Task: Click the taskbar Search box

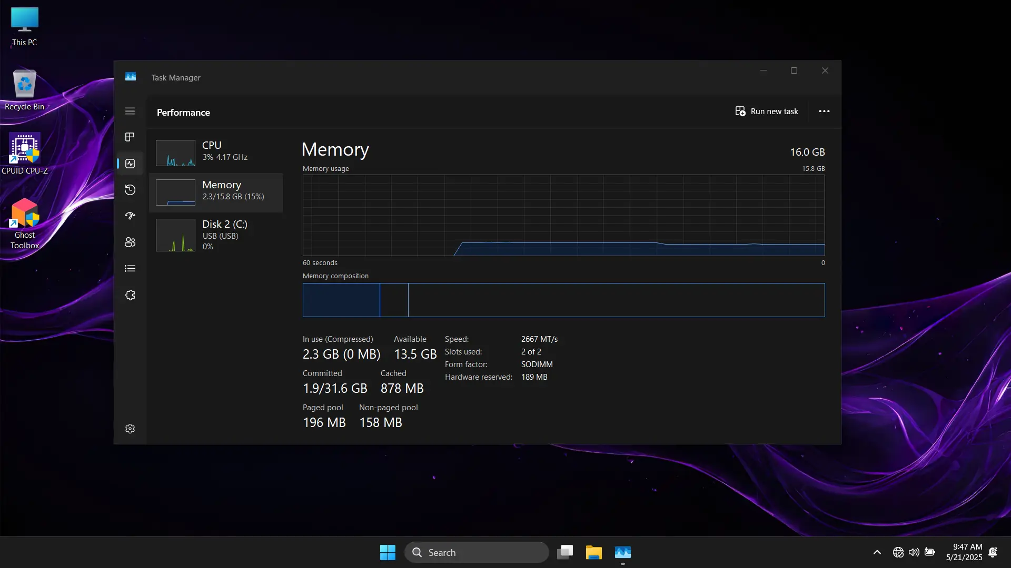Action: [x=477, y=552]
